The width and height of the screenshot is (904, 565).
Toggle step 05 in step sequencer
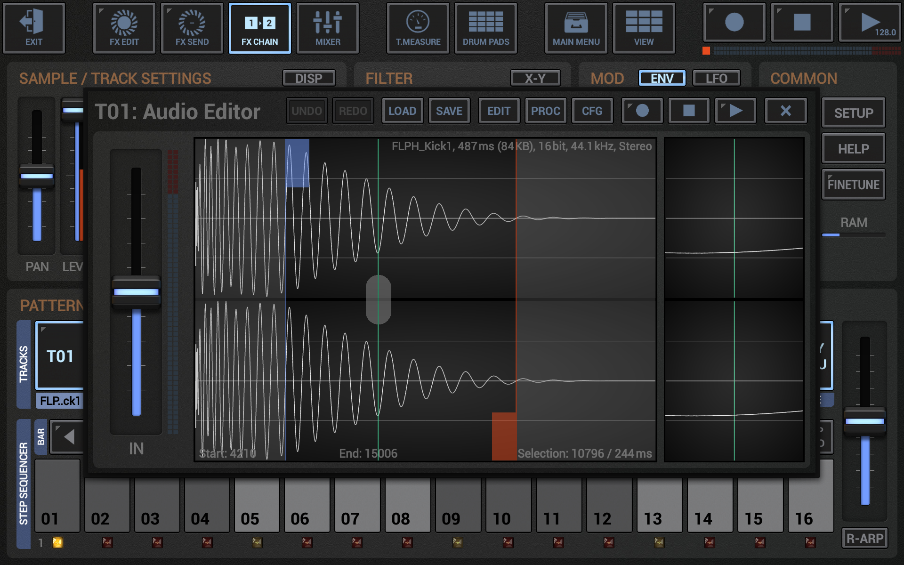click(x=257, y=506)
